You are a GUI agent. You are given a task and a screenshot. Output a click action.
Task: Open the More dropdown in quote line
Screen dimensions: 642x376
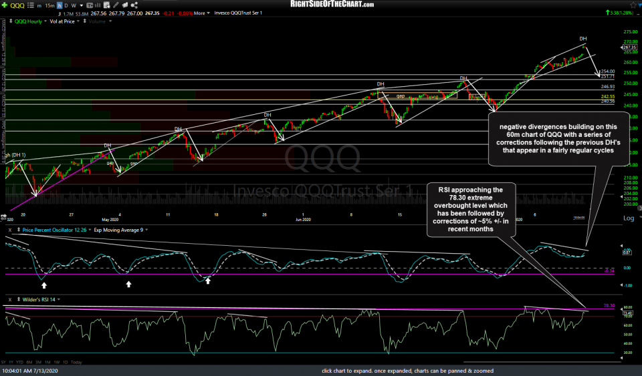[201, 13]
